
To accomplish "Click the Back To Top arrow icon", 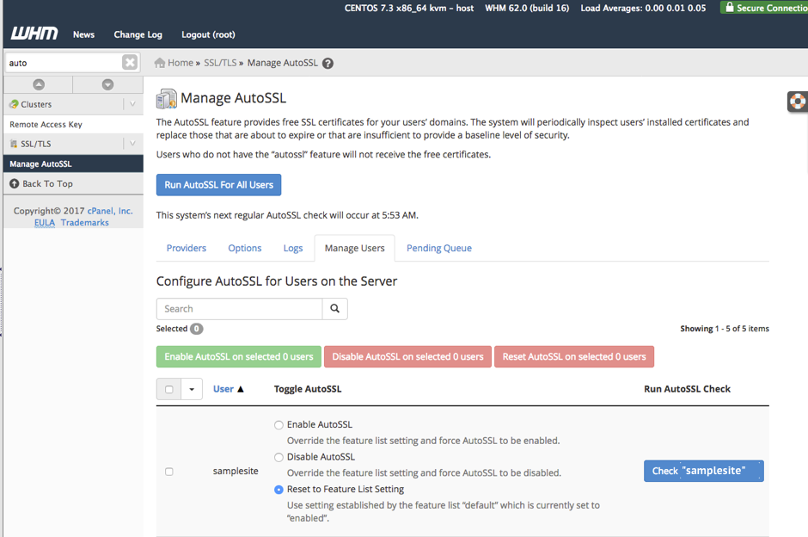I will tap(15, 183).
